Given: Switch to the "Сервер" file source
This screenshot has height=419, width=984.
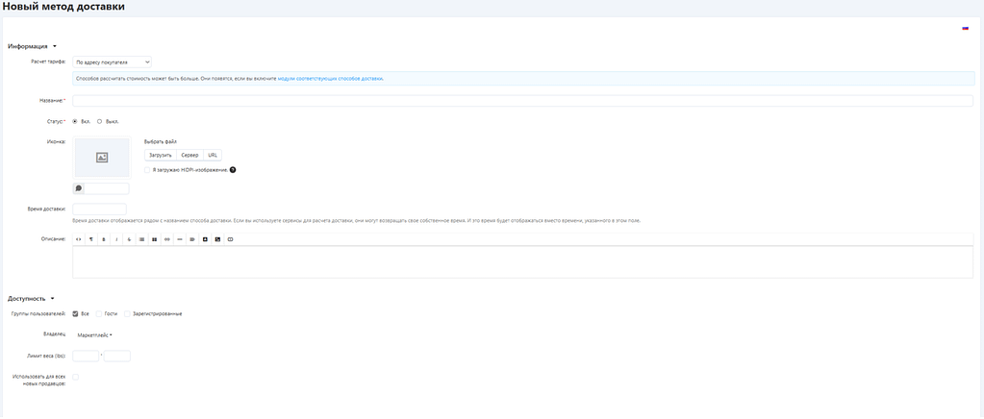Looking at the screenshot, I should point(189,154).
